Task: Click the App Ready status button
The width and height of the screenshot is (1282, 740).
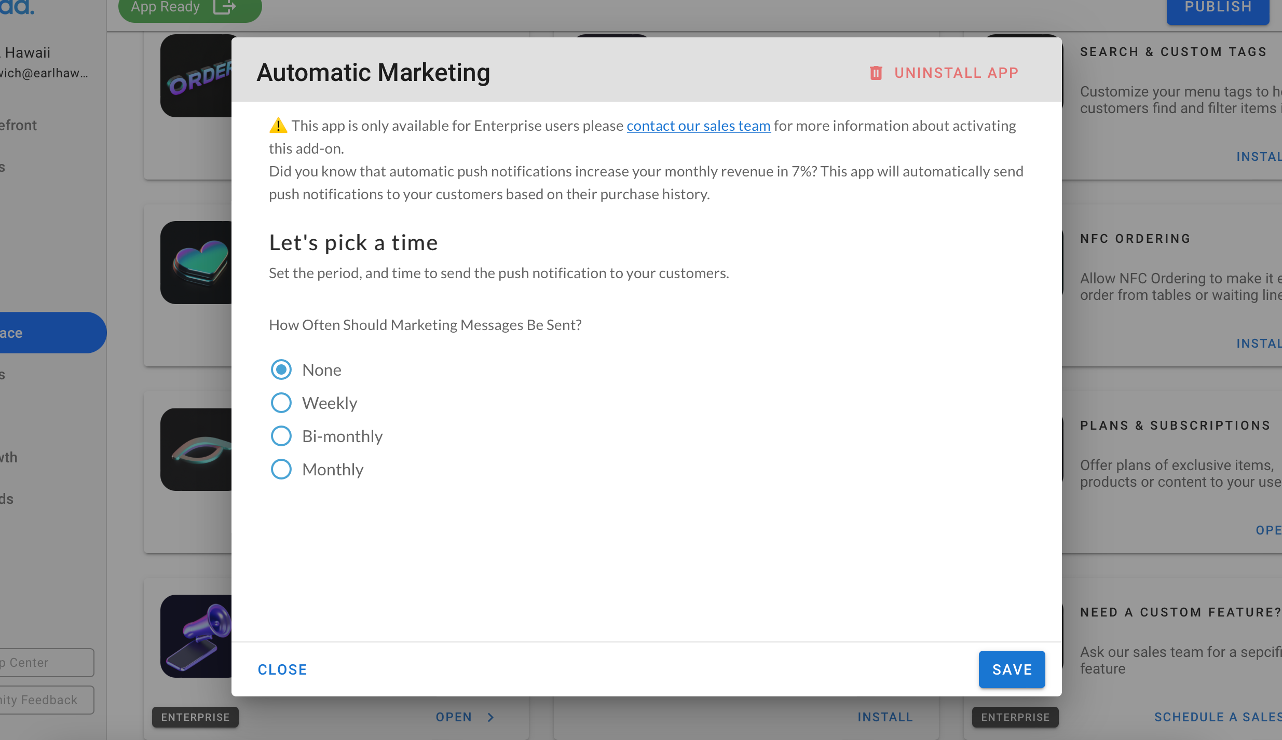Action: click(190, 8)
